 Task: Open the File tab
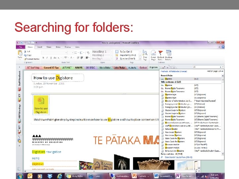click(21, 47)
